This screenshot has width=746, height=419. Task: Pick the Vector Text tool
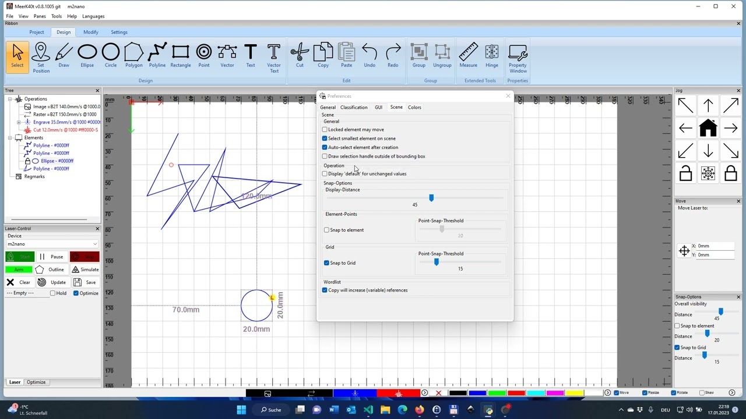(x=274, y=58)
